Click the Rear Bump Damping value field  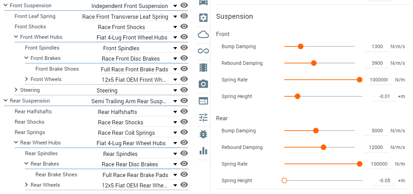pos(376,131)
